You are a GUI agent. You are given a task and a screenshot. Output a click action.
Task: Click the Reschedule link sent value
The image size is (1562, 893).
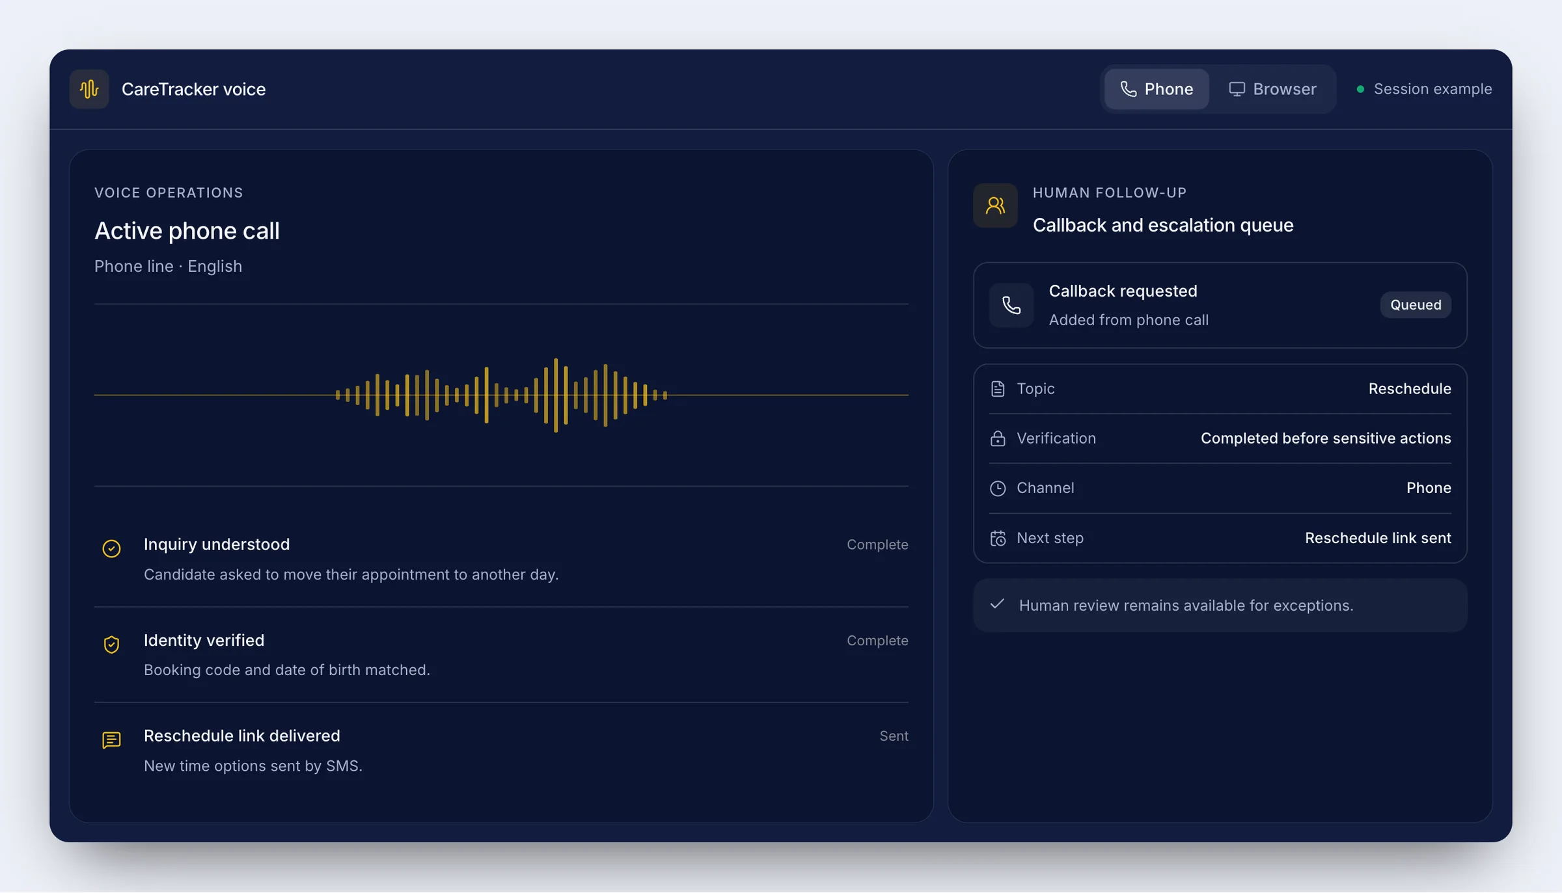(x=1378, y=538)
